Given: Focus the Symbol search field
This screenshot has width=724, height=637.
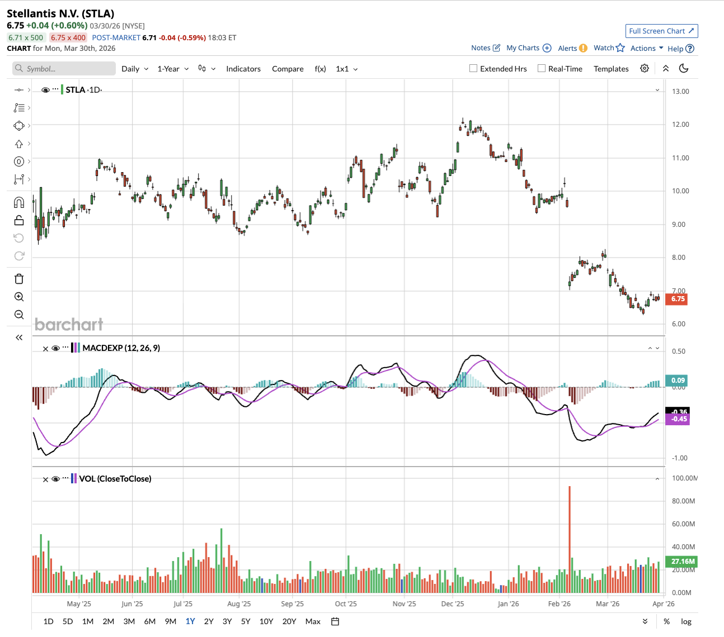Looking at the screenshot, I should [x=64, y=69].
